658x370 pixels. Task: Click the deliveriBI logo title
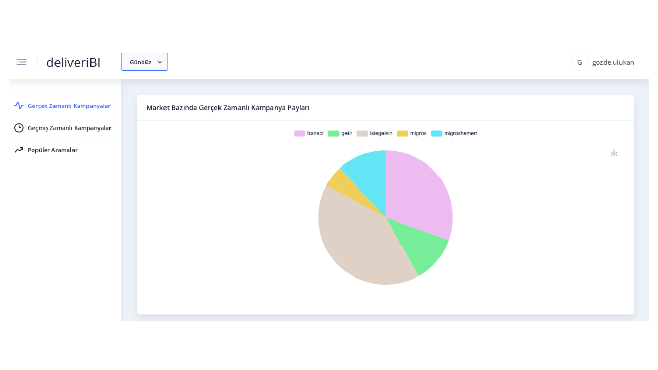point(74,62)
